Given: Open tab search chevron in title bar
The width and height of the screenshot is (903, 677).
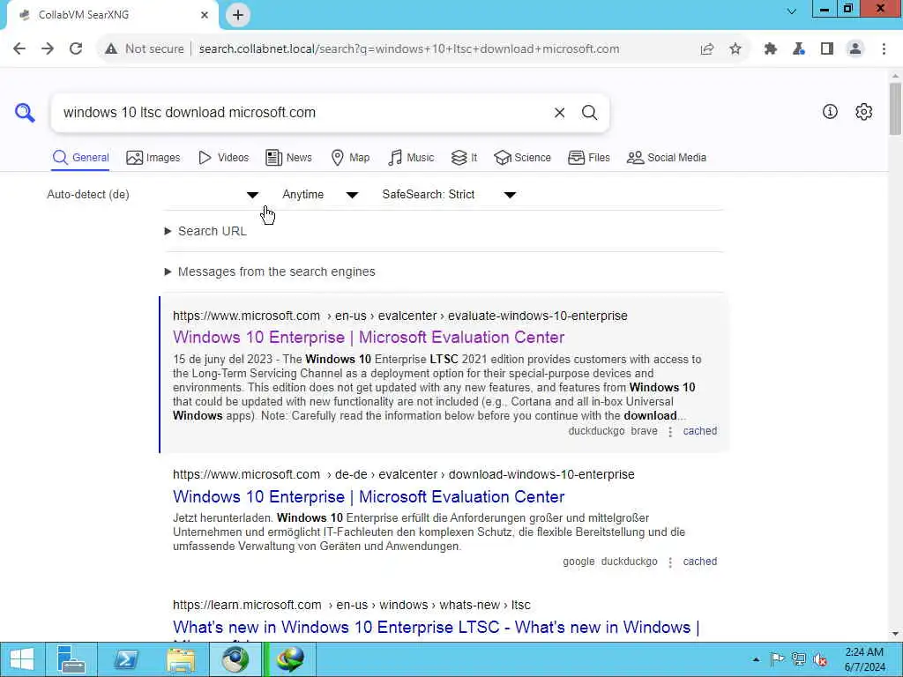Looking at the screenshot, I should pos(792,11).
